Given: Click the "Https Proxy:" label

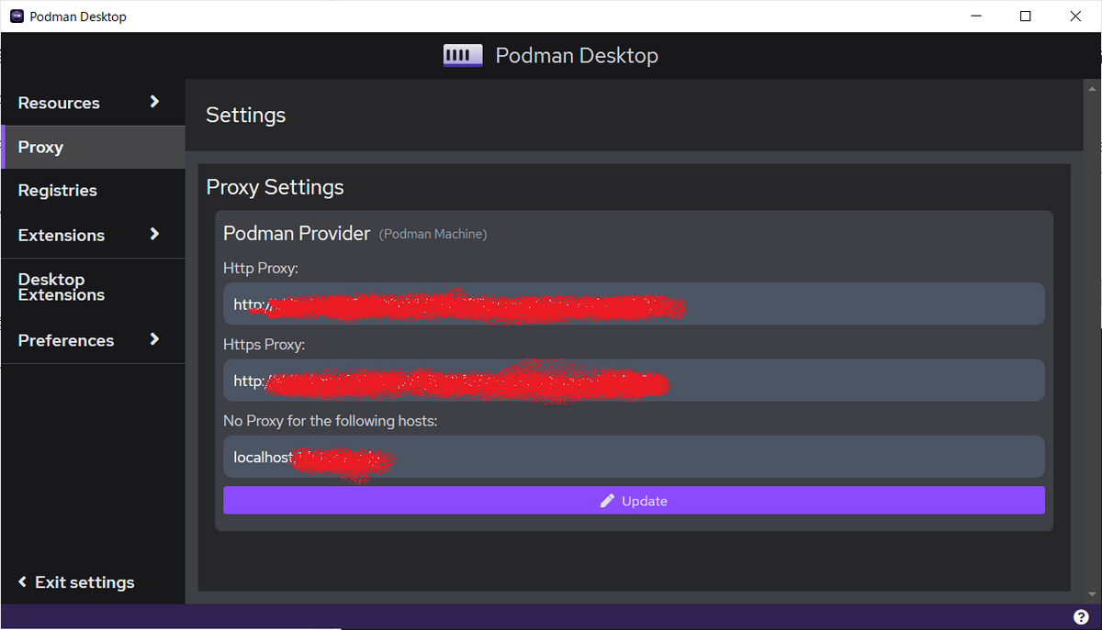Looking at the screenshot, I should [264, 345].
